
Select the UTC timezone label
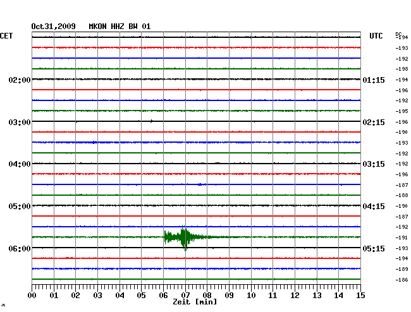(x=376, y=36)
